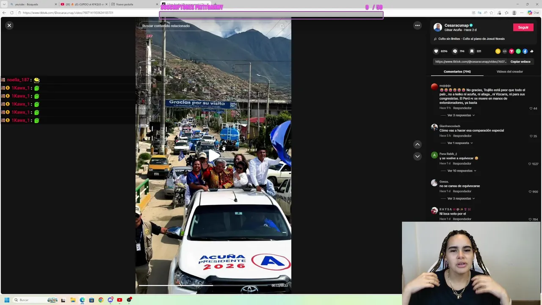Open the tab search dropdown arrow
Image resolution: width=542 pixels, height=305 pixels.
pos(4,4)
